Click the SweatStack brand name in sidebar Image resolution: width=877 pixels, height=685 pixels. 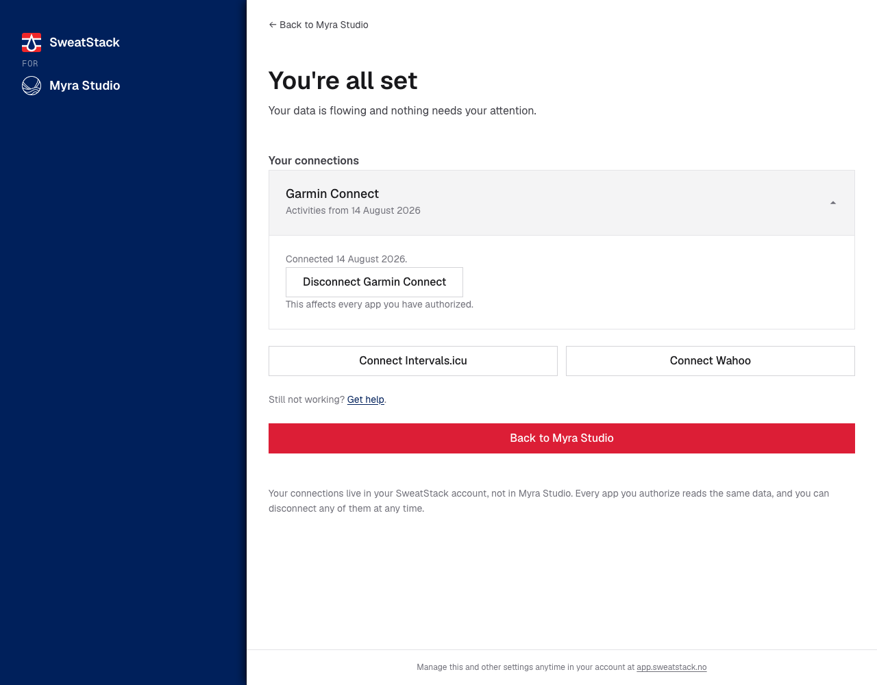point(84,42)
